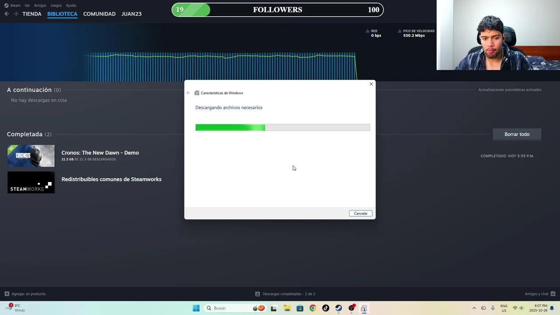Viewport: 560px width, 315px height.
Task: Click 'Descargando archivos necesarios' heading
Action: pyautogui.click(x=229, y=108)
